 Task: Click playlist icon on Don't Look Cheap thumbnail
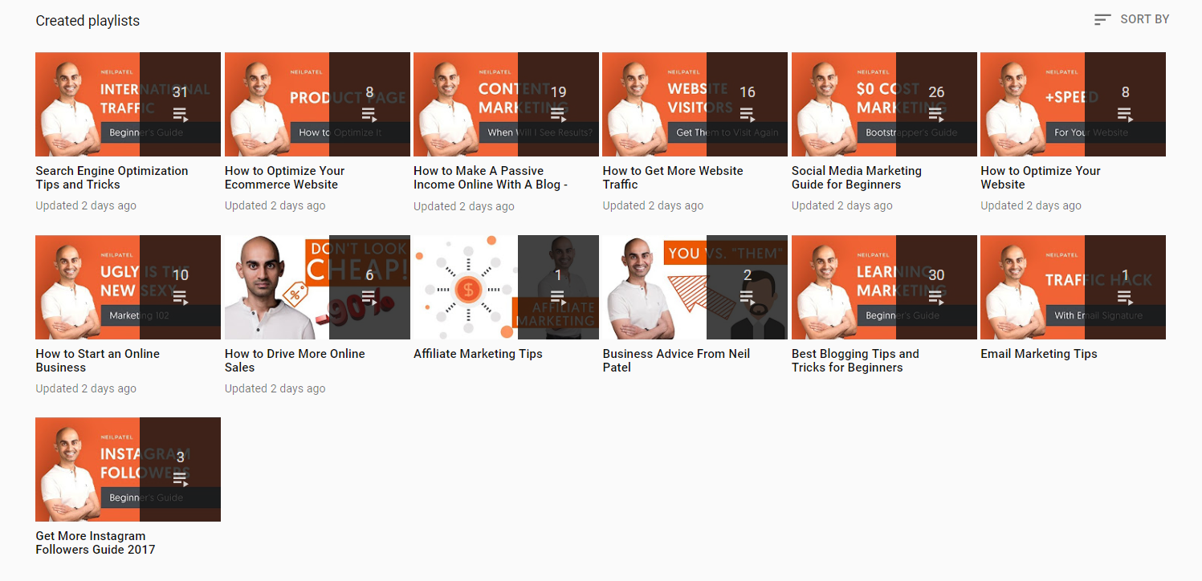point(369,297)
